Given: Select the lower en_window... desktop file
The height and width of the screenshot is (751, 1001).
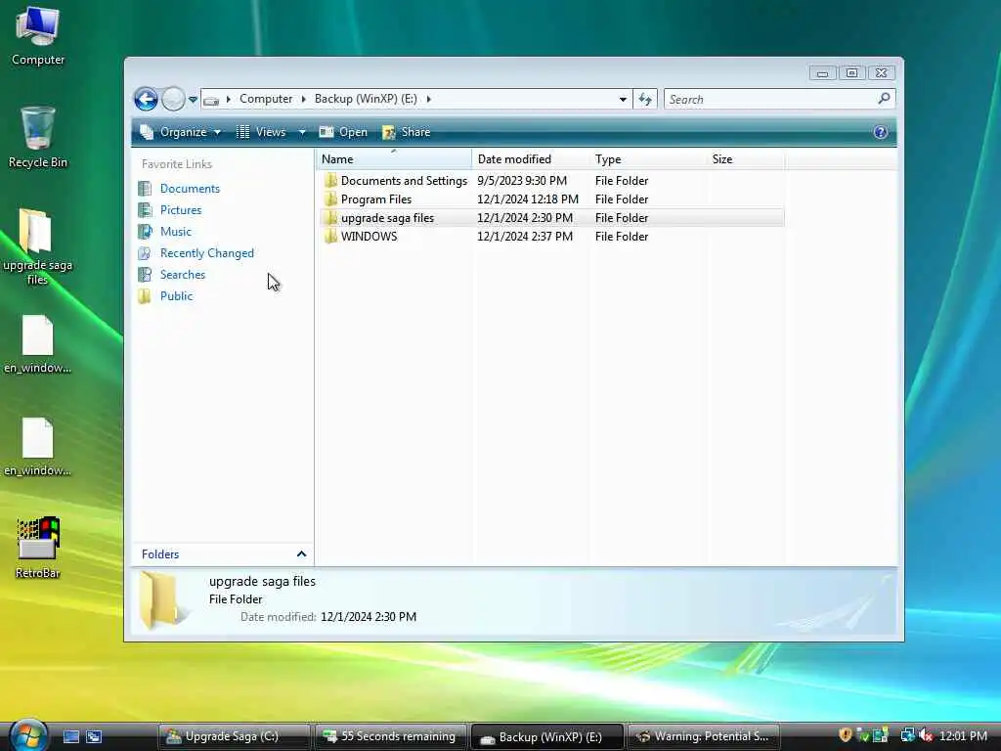Looking at the screenshot, I should (x=38, y=447).
